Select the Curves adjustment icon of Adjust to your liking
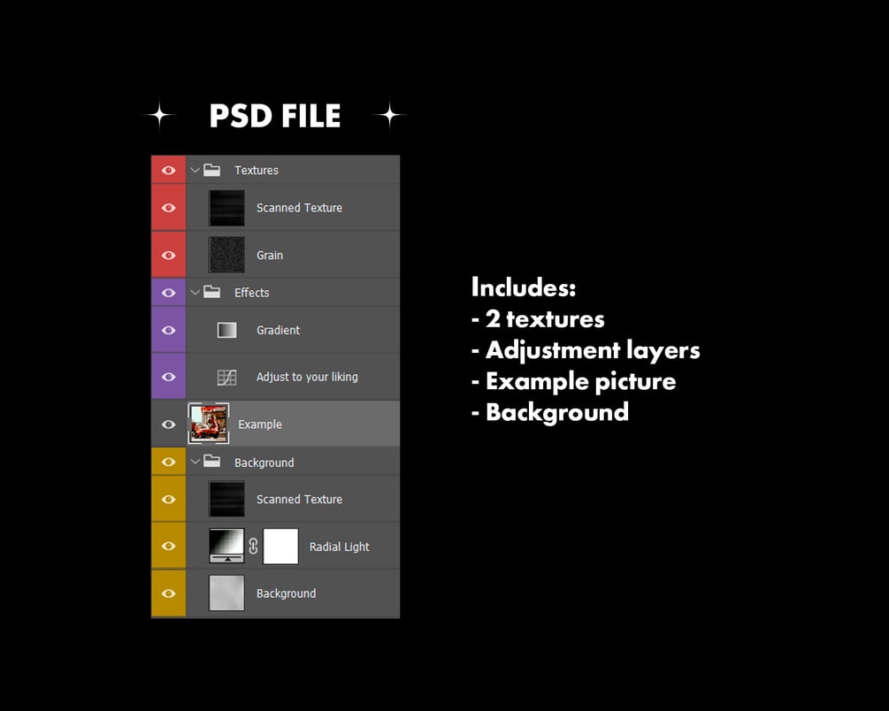Viewport: 889px width, 711px height. tap(226, 377)
